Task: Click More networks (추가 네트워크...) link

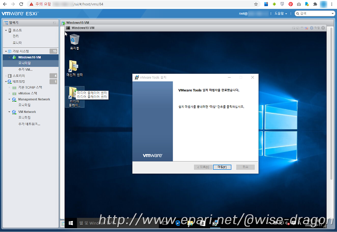Action: click(29, 124)
